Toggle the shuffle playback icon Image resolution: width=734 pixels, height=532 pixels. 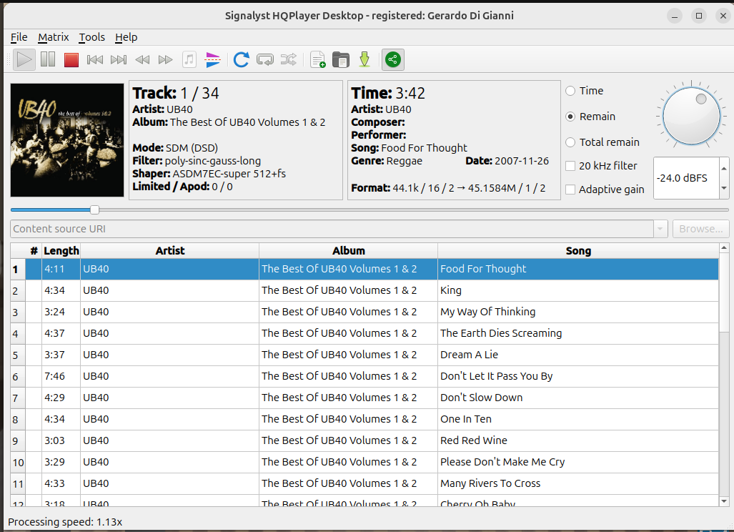pyautogui.click(x=288, y=60)
